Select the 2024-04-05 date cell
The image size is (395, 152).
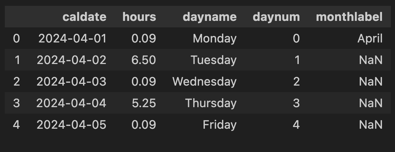click(72, 125)
